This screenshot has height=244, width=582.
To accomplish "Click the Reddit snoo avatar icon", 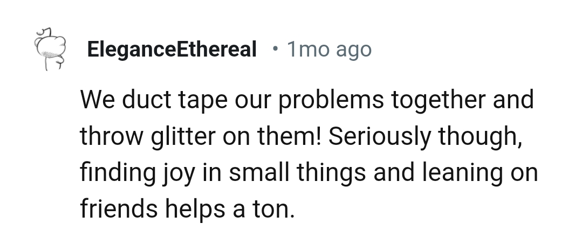I will pyautogui.click(x=49, y=51).
